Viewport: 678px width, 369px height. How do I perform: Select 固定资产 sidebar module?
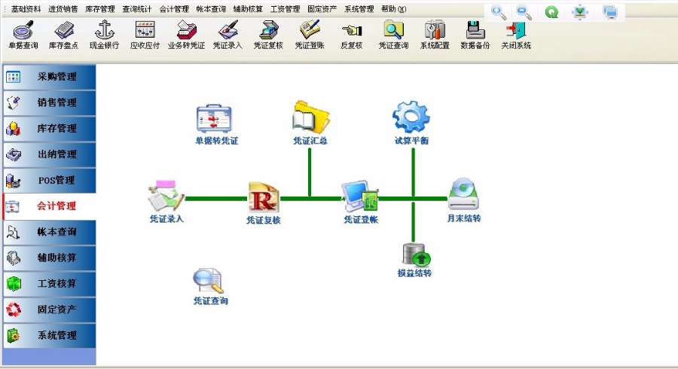(49, 310)
